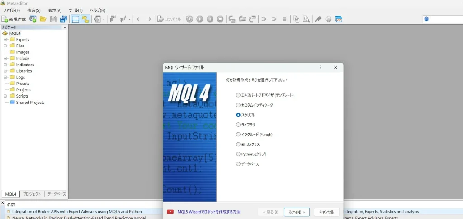Viewport: 463px width, 219px height.
Task: Toggle the Navigator panel layout icon
Action: pyautogui.click(x=76, y=19)
